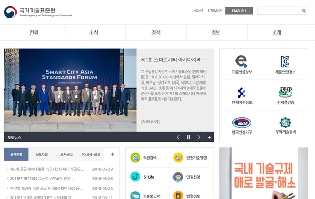
Task: Open the 민원 menu
Action: coord(34,32)
